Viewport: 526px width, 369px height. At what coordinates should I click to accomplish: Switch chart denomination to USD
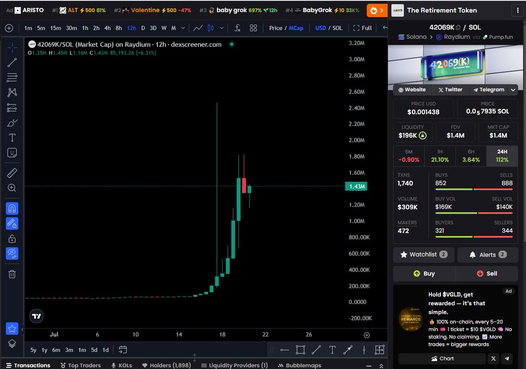[x=320, y=28]
